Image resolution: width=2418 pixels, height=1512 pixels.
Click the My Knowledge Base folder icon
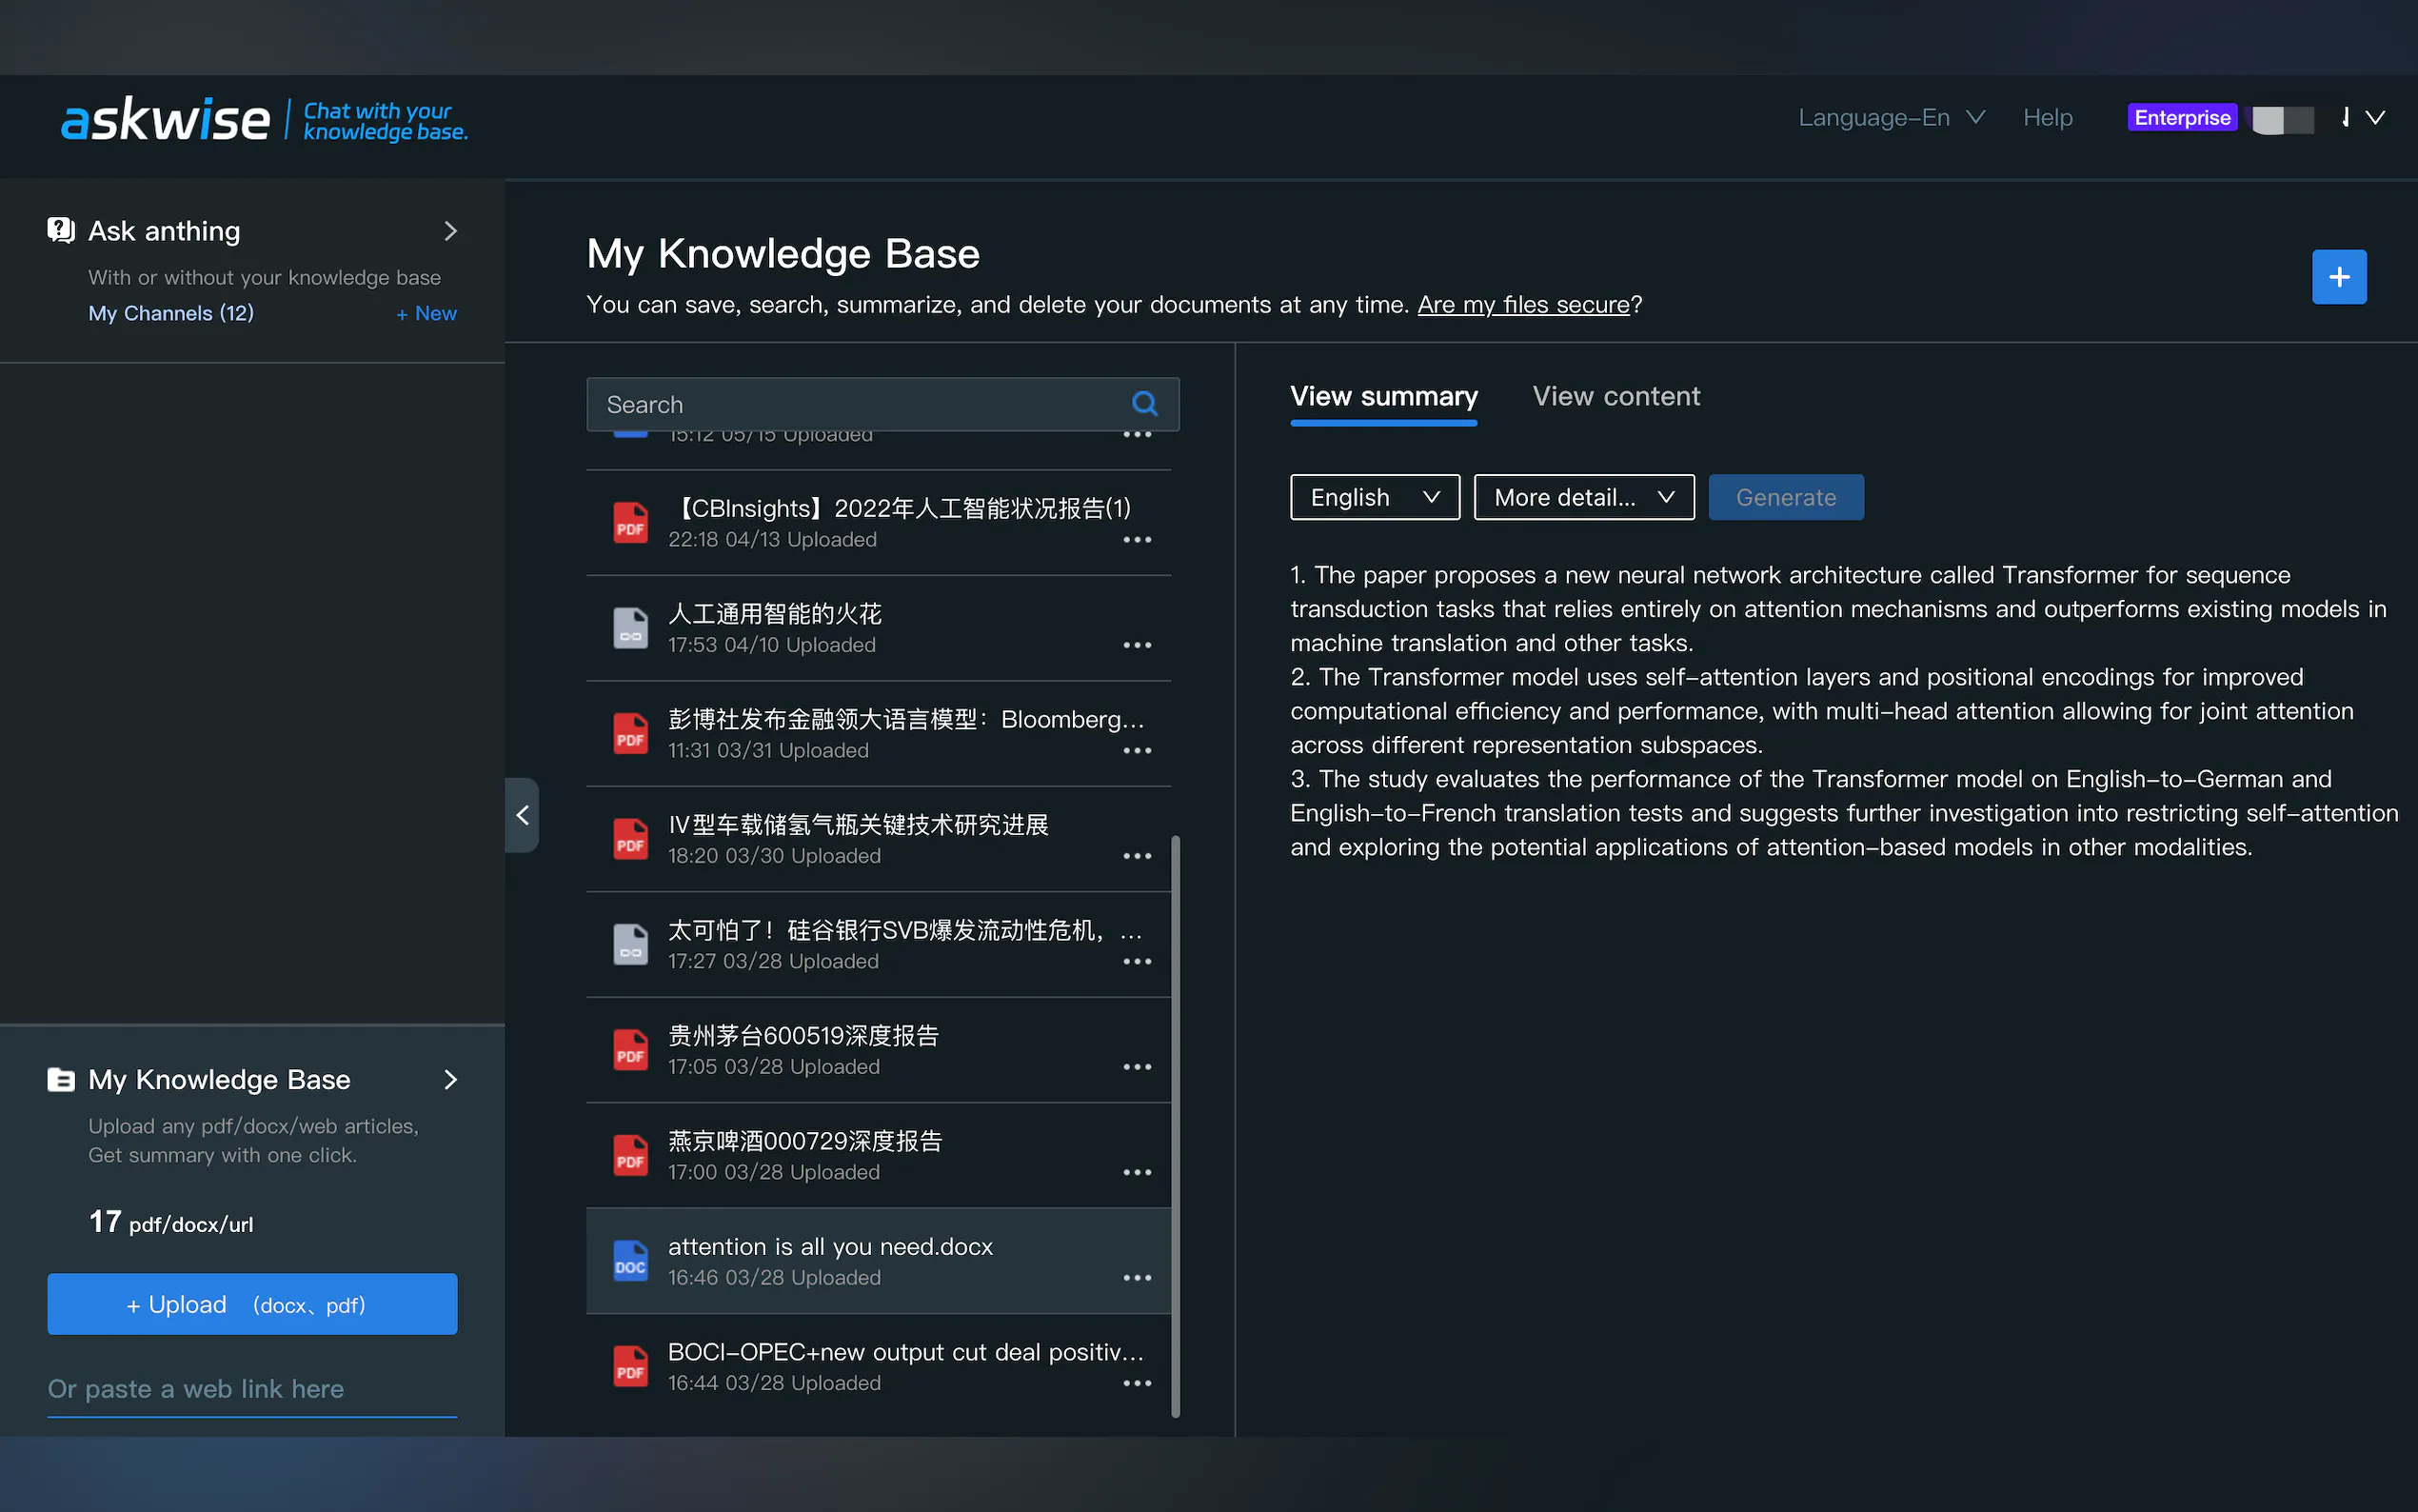[61, 1080]
